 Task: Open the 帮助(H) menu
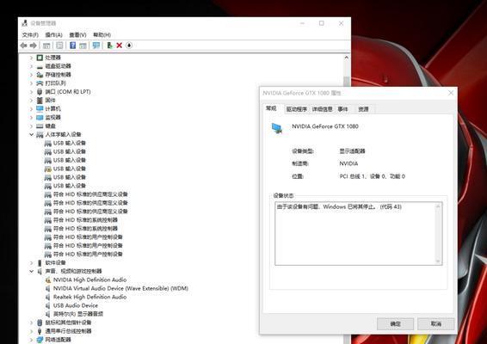(x=102, y=34)
